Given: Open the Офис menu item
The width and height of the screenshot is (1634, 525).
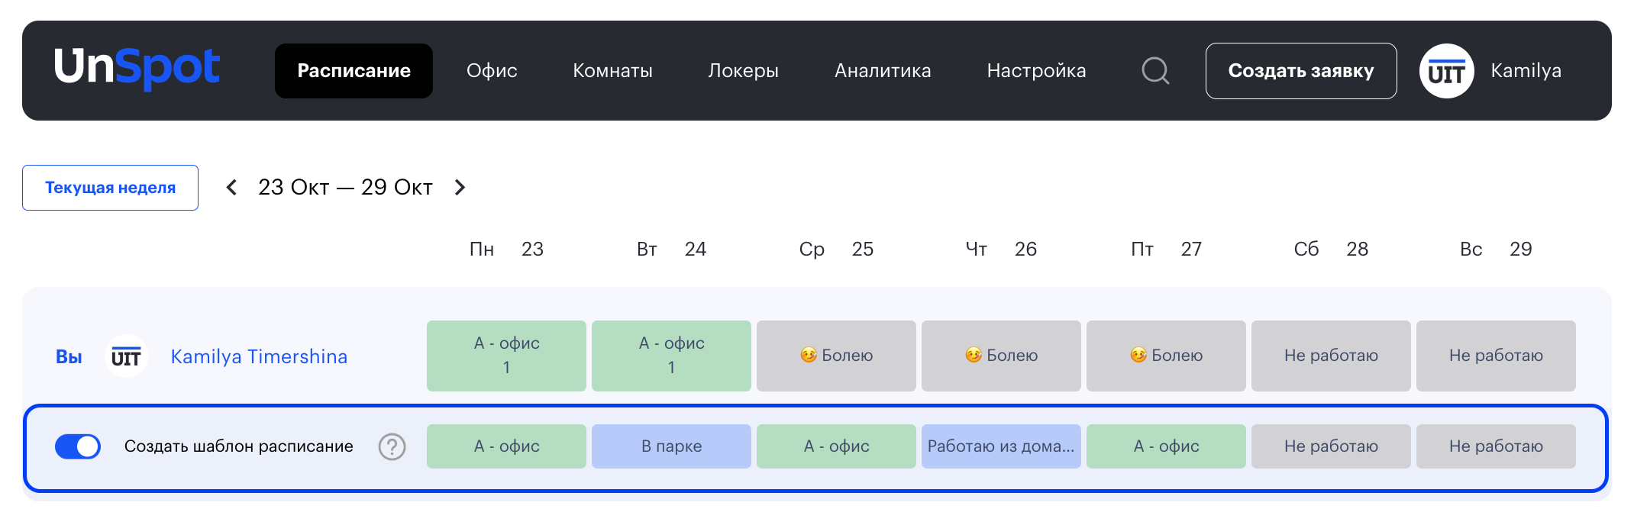Looking at the screenshot, I should point(492,71).
